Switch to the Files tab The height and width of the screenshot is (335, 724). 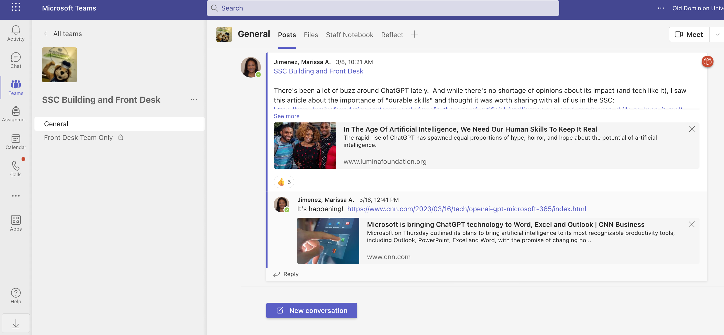pos(311,34)
